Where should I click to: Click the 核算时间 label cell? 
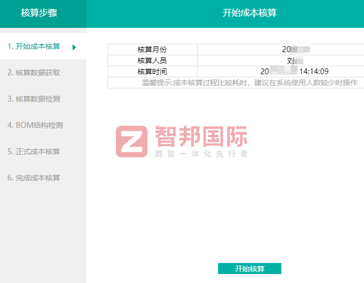point(152,72)
